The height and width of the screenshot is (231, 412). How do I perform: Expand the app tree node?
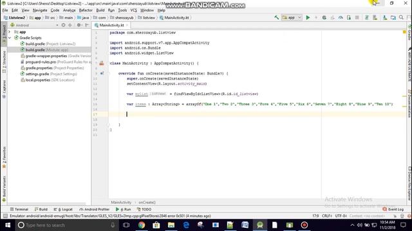point(10,31)
